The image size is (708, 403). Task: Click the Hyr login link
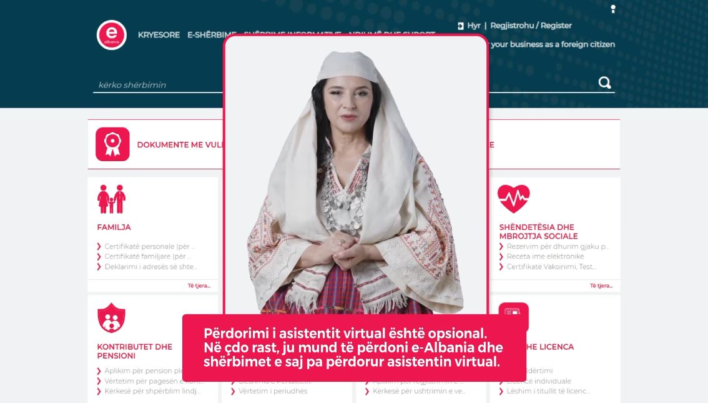(474, 26)
